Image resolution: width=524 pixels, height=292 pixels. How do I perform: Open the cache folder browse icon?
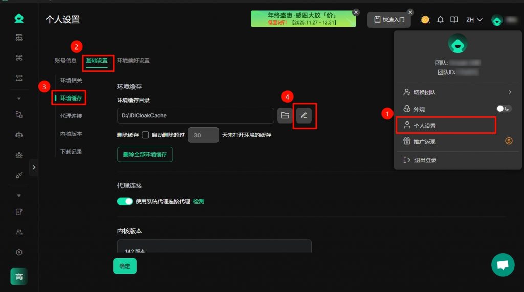click(285, 115)
